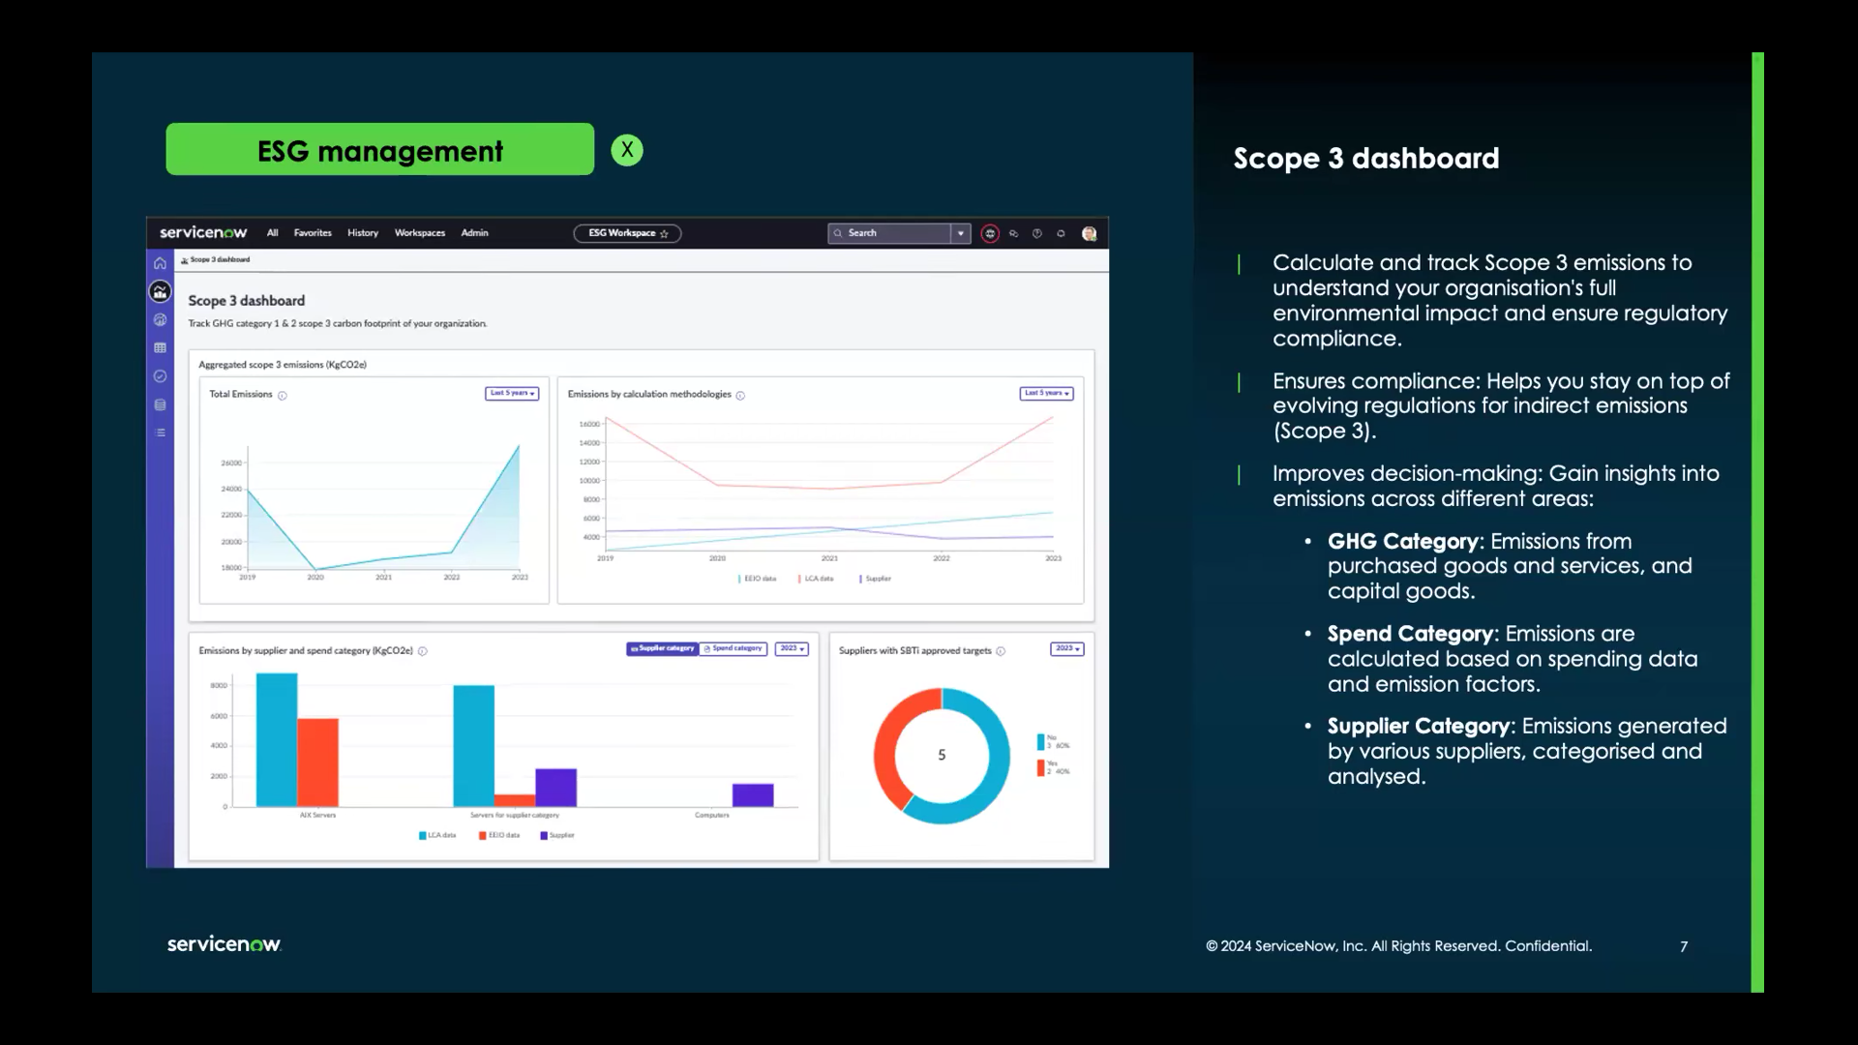Open 2023 dropdown on SBTi targets chart
This screenshot has height=1045, width=1858.
(1066, 648)
